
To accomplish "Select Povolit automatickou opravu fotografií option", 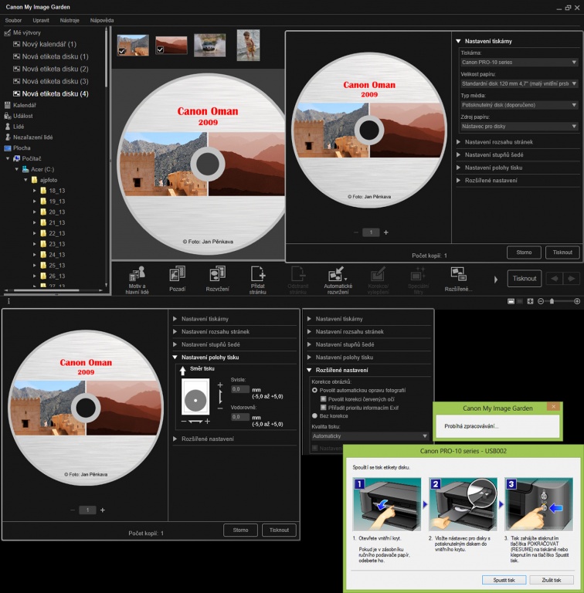I will click(x=314, y=390).
